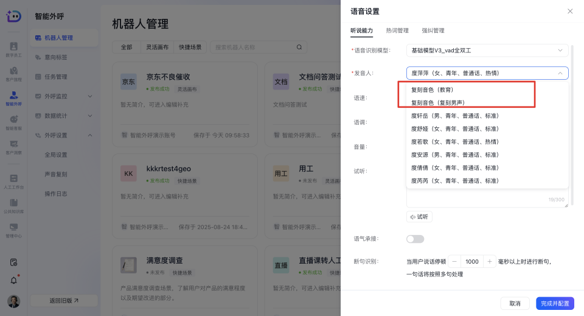Select 复刻音色（教育）voice option
Screen dimensions: 584x316
click(432, 90)
